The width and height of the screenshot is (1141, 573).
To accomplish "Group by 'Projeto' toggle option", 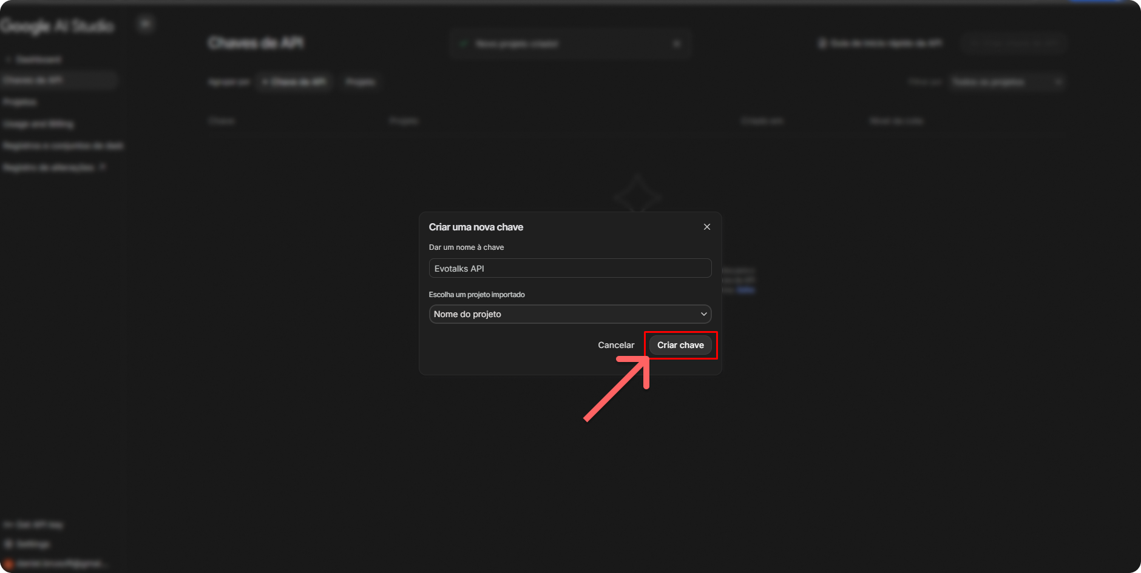I will point(361,82).
